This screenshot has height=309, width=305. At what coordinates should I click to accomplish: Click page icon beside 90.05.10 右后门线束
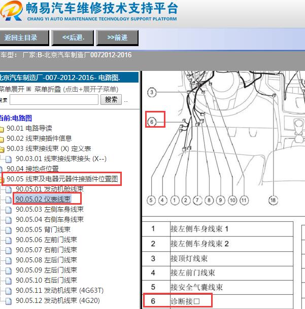click(x=8, y=281)
